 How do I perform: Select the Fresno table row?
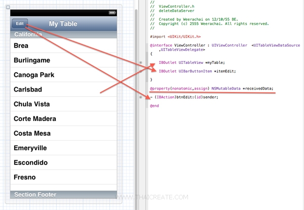point(64,177)
